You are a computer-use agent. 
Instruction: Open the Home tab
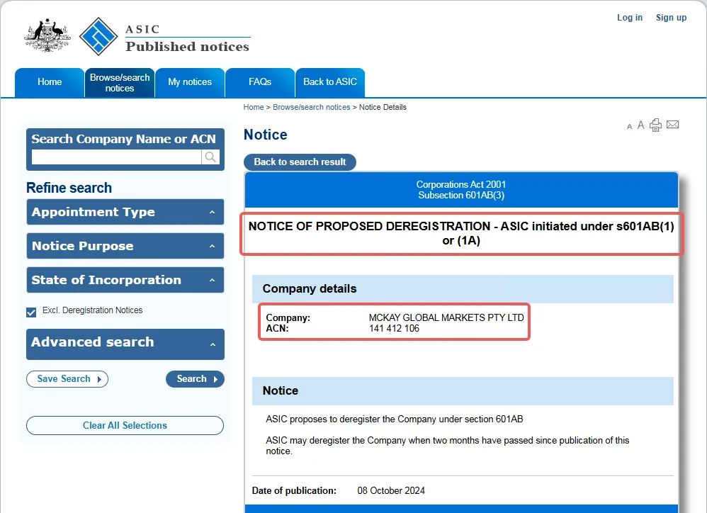click(x=50, y=82)
